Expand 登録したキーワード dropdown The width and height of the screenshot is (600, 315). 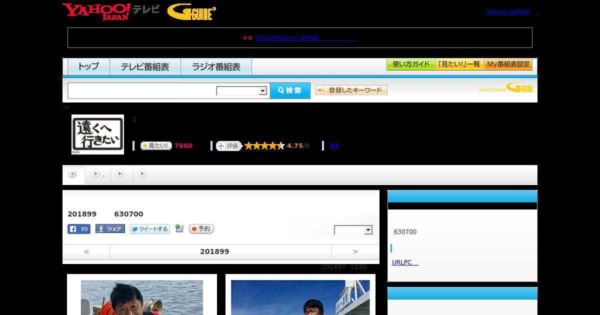click(x=351, y=90)
